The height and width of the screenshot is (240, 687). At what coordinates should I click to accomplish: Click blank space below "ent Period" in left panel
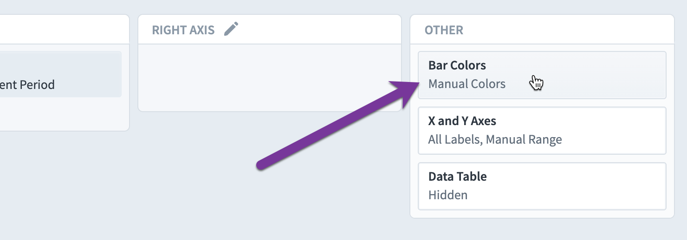click(60, 114)
